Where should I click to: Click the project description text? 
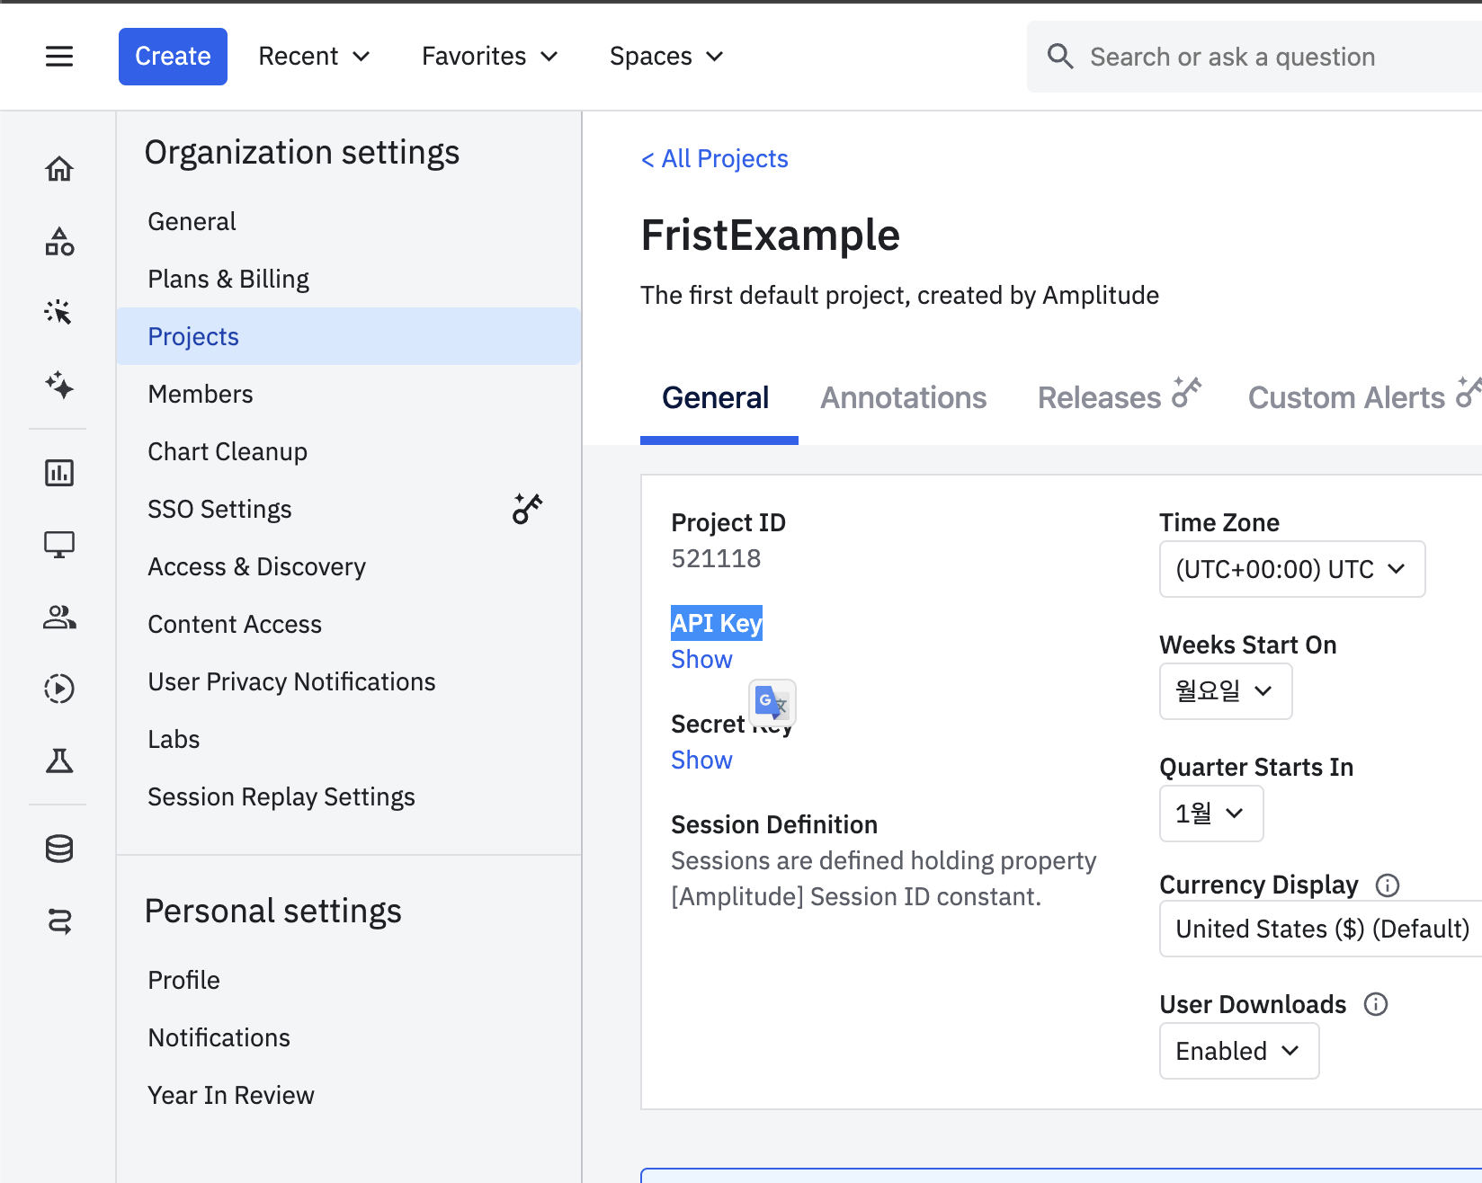coord(899,295)
